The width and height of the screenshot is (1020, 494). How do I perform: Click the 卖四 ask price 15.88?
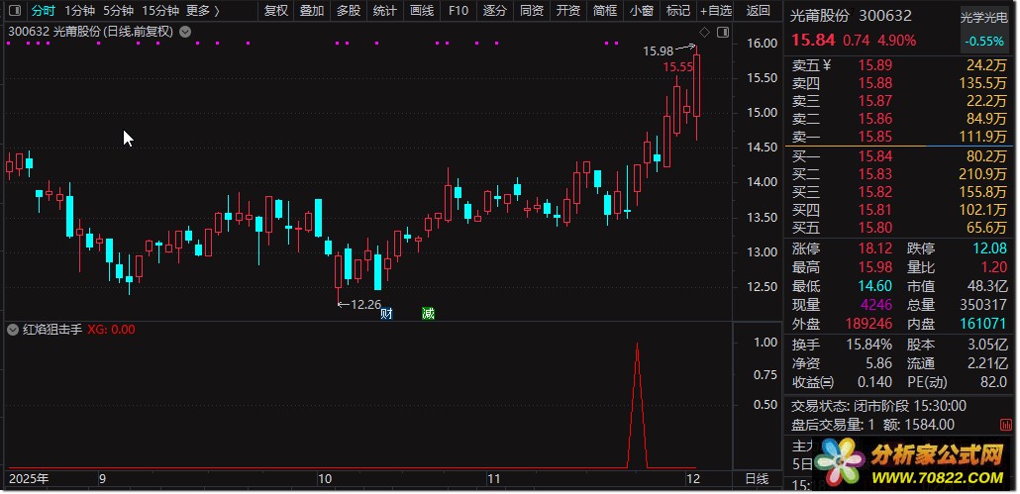pyautogui.click(x=875, y=83)
